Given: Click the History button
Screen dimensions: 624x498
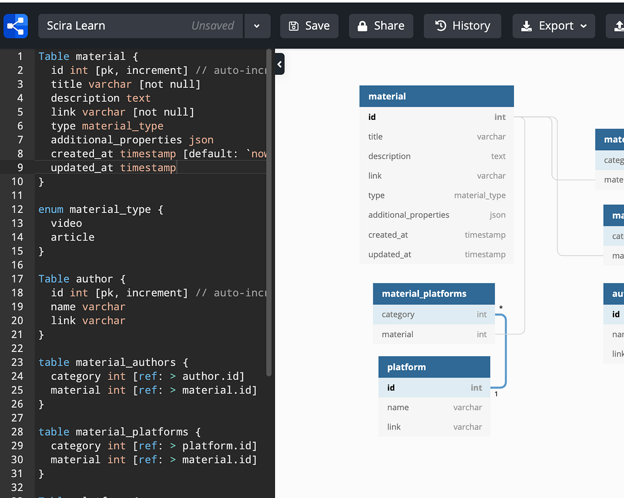Looking at the screenshot, I should click(x=462, y=25).
